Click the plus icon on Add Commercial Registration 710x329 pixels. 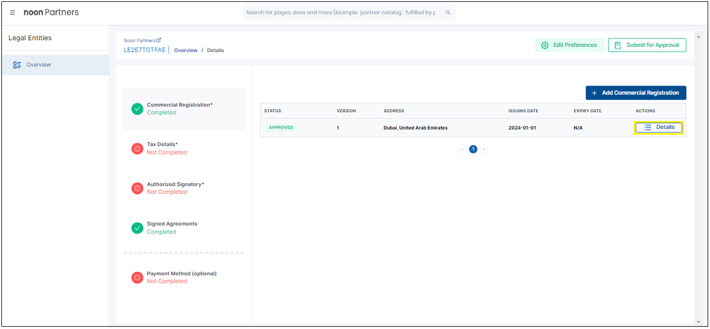[594, 93]
